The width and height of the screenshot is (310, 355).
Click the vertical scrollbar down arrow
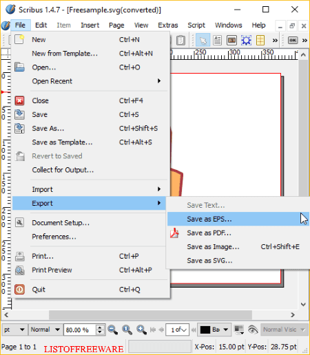303,305
